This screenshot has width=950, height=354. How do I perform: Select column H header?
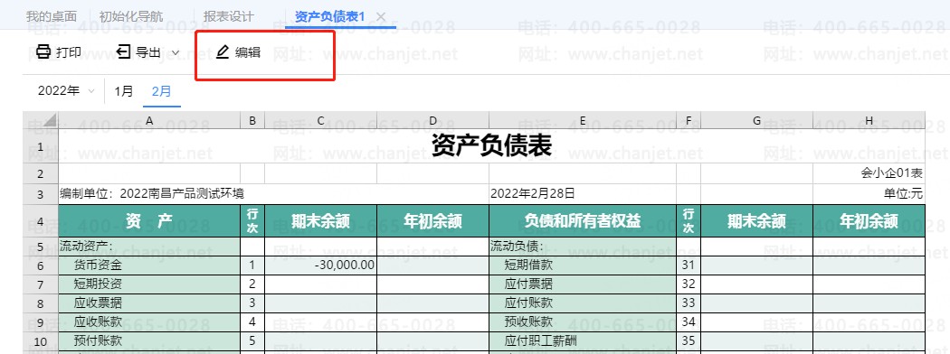[x=869, y=121]
